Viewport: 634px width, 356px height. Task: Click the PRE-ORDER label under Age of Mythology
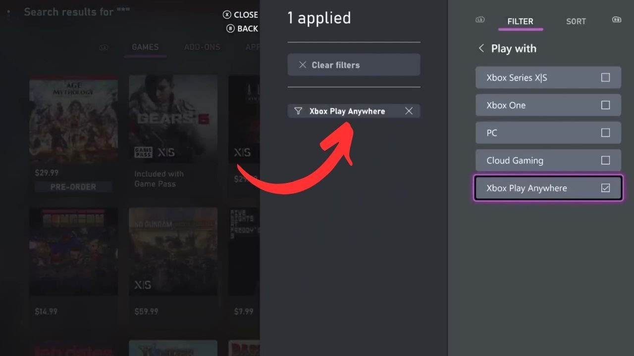point(73,187)
